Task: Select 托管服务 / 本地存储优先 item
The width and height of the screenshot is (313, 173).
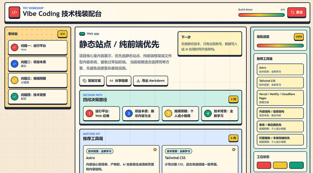Action: pos(280,139)
